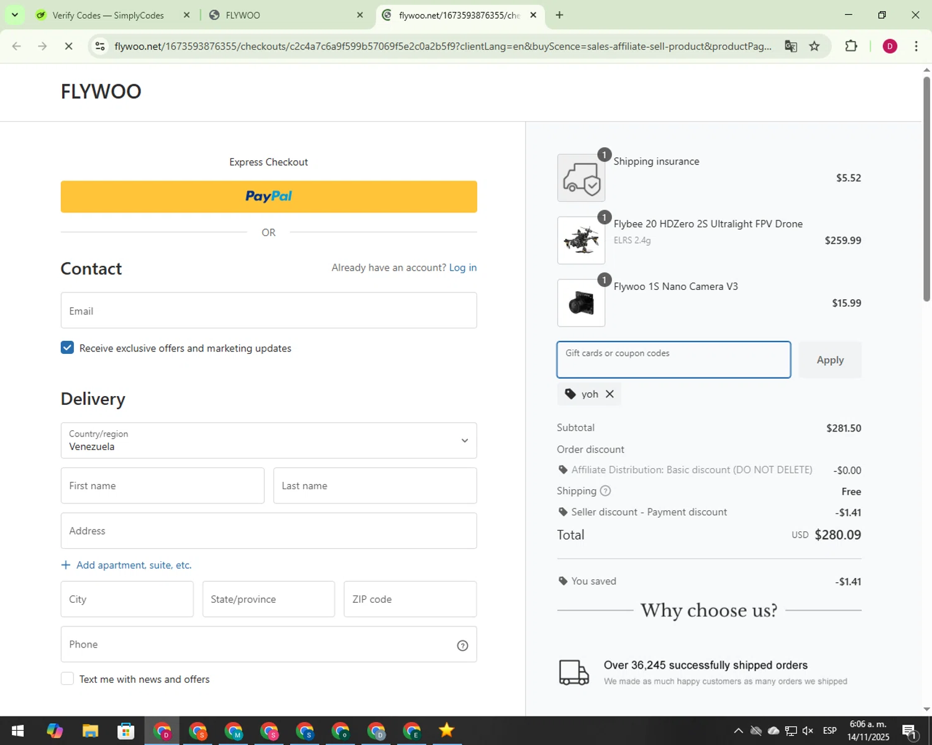932x745 pixels.
Task: Click the browser address bar URL
Action: coord(442,46)
